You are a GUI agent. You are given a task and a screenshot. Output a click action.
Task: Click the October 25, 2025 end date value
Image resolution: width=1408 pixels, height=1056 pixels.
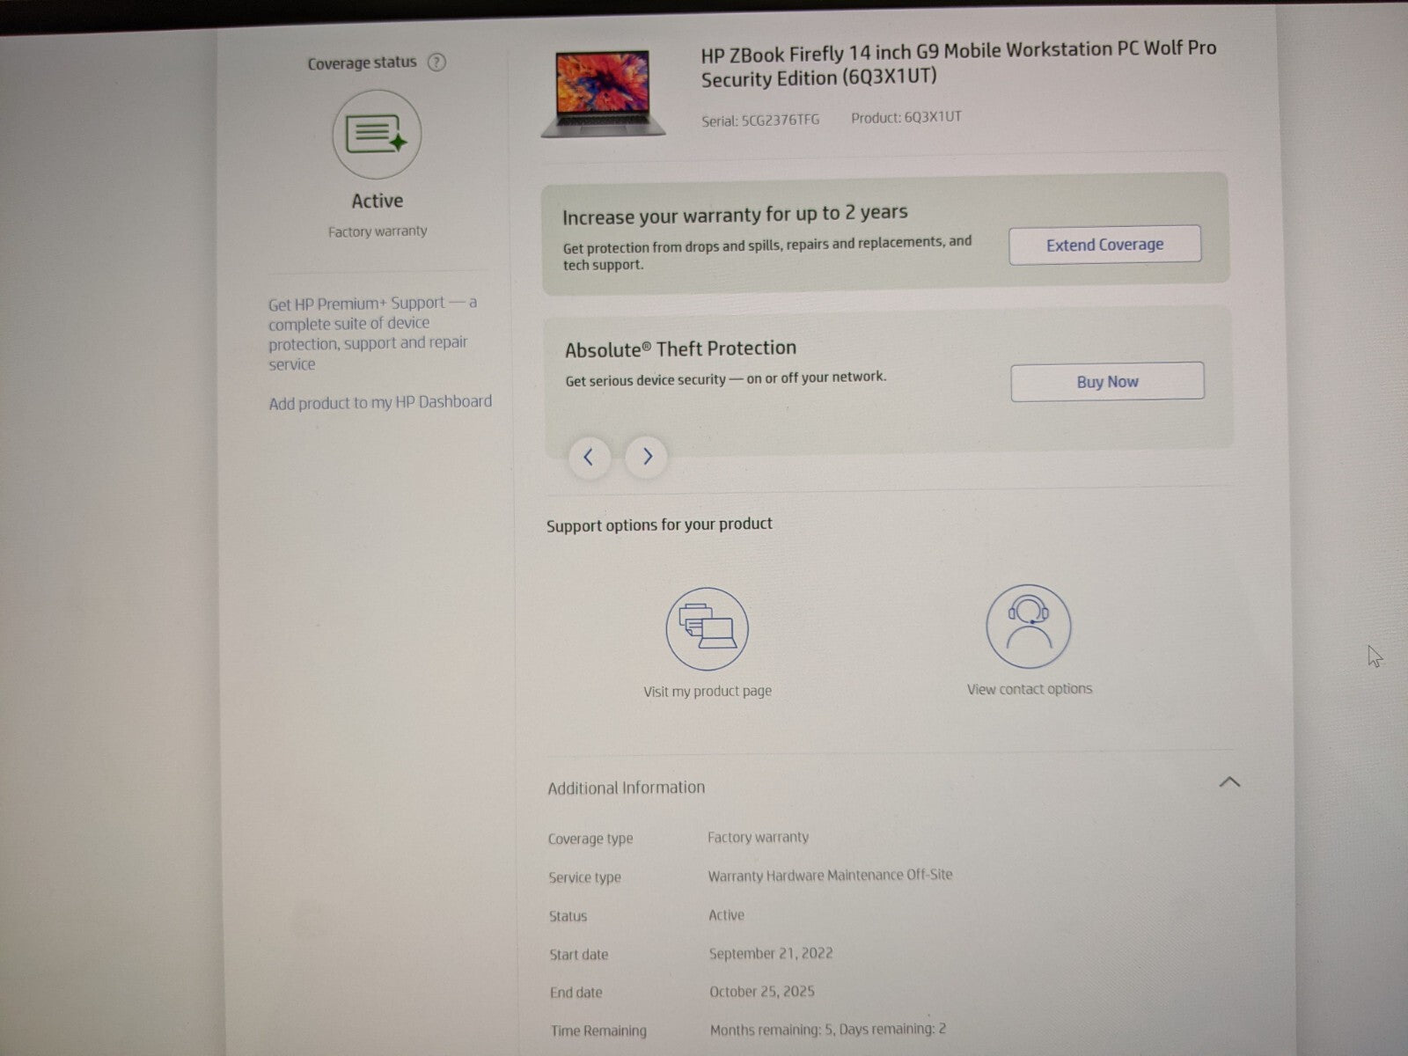coord(761,992)
